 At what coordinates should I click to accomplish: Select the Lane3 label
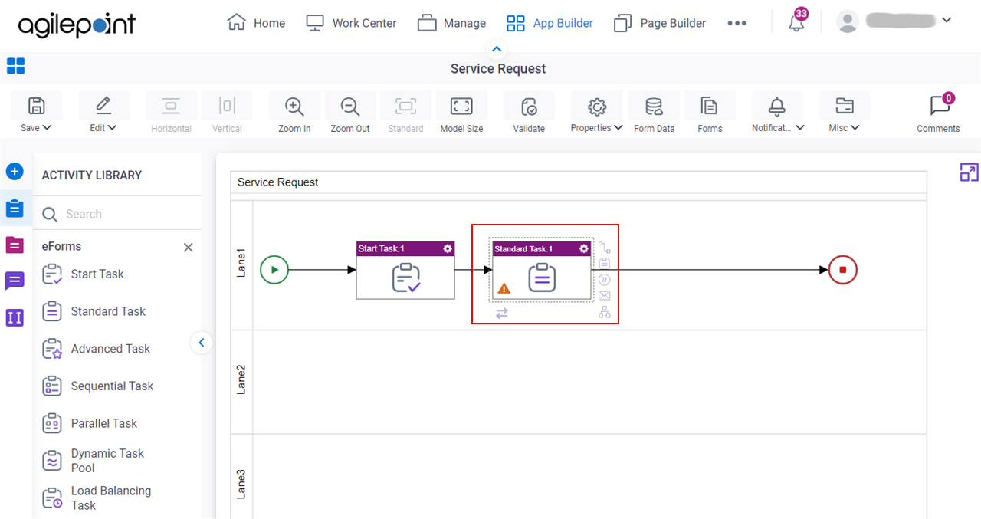[x=241, y=484]
